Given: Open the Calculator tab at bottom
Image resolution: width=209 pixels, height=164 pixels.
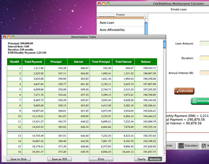Looking at the screenshot, I should click(188, 146).
